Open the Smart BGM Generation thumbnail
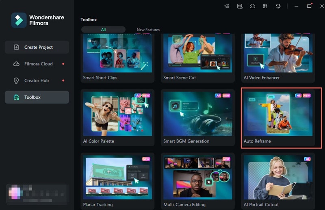The width and height of the screenshot is (325, 210). (x=198, y=114)
